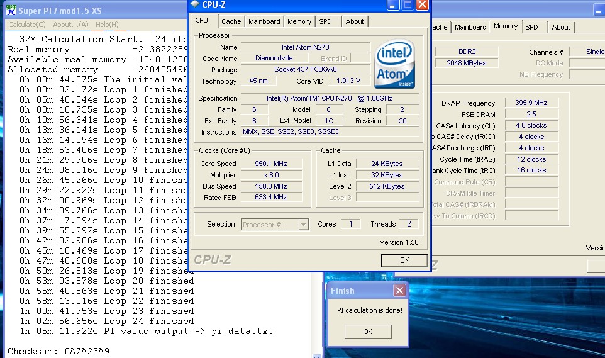The width and height of the screenshot is (605, 358).
Task: Click the PI value output -> pi_data.txt line
Action: coord(147,332)
